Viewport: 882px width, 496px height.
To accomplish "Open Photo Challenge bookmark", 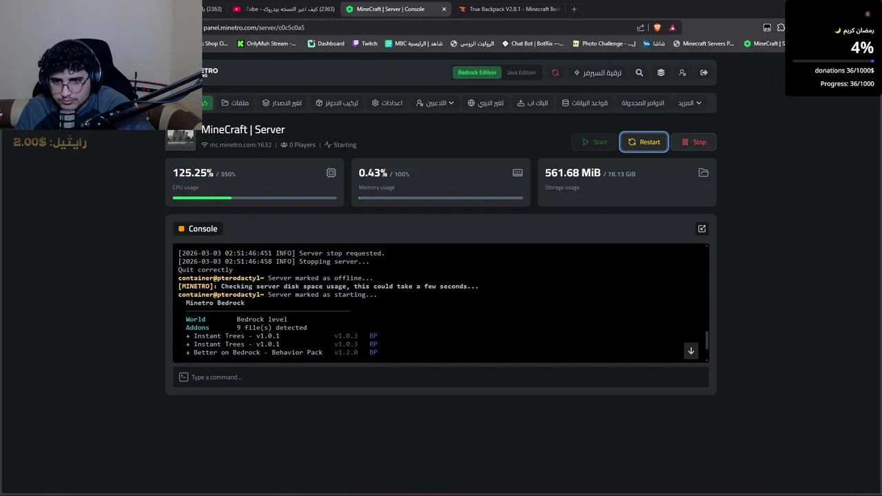I will point(604,43).
